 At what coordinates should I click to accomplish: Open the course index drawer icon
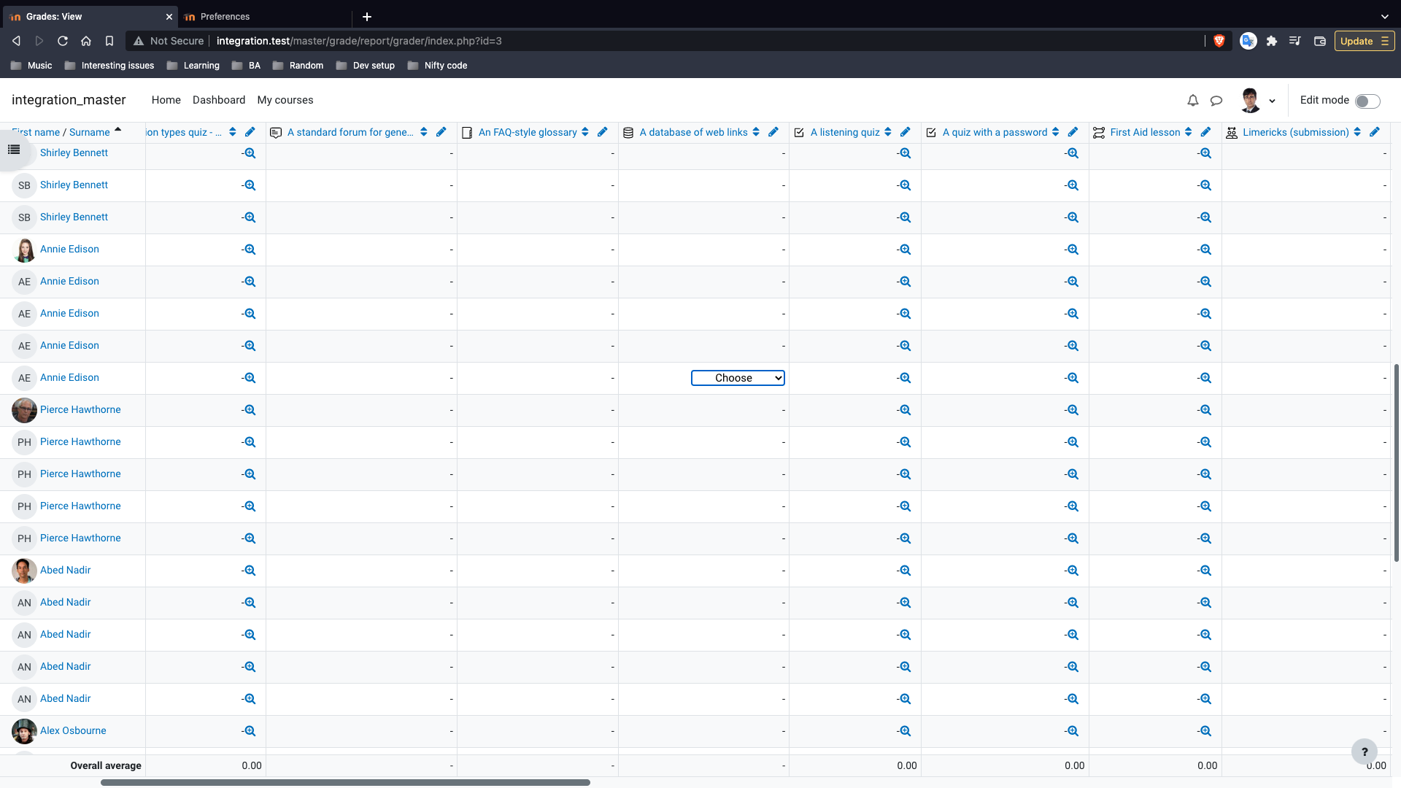[14, 150]
